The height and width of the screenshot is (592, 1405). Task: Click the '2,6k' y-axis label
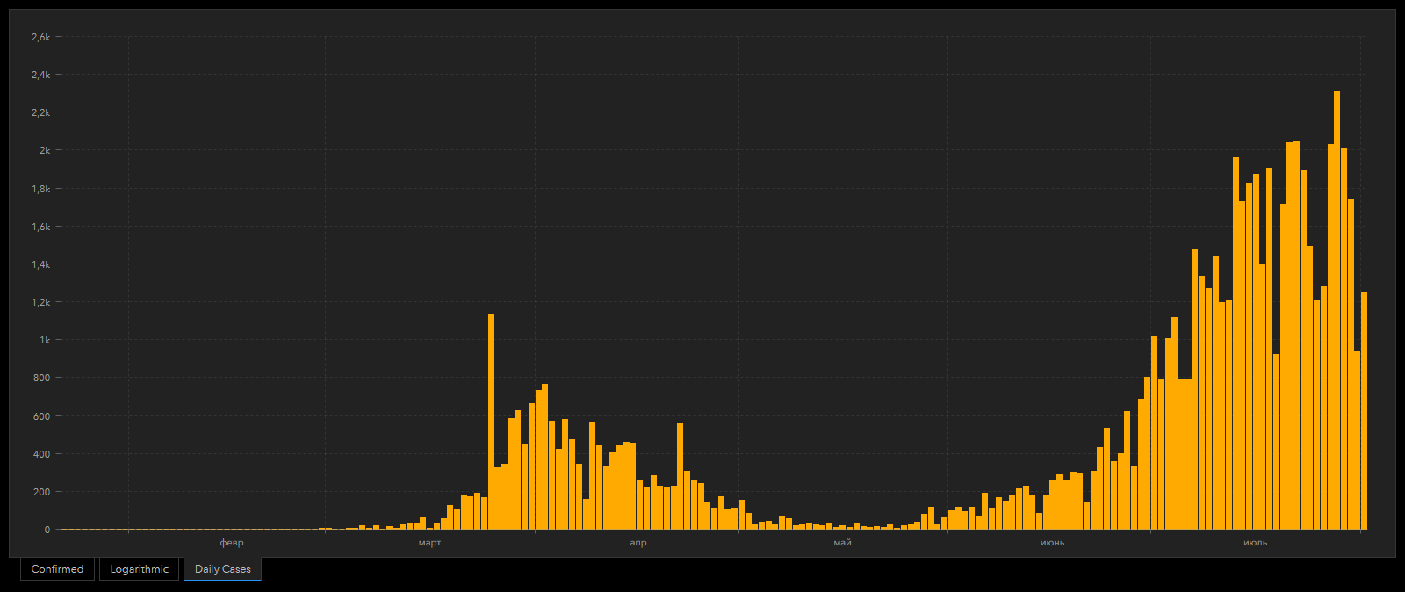[40, 37]
